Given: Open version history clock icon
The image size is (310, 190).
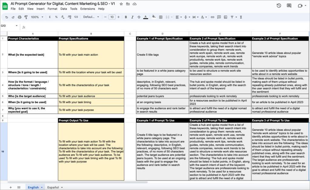Looking at the screenshot, I should coord(279,5).
